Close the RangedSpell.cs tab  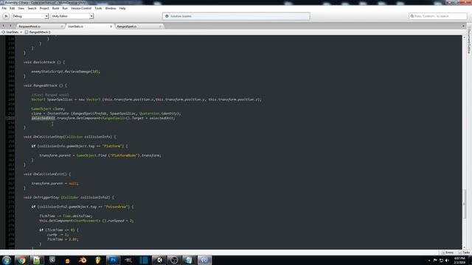(x=160, y=26)
